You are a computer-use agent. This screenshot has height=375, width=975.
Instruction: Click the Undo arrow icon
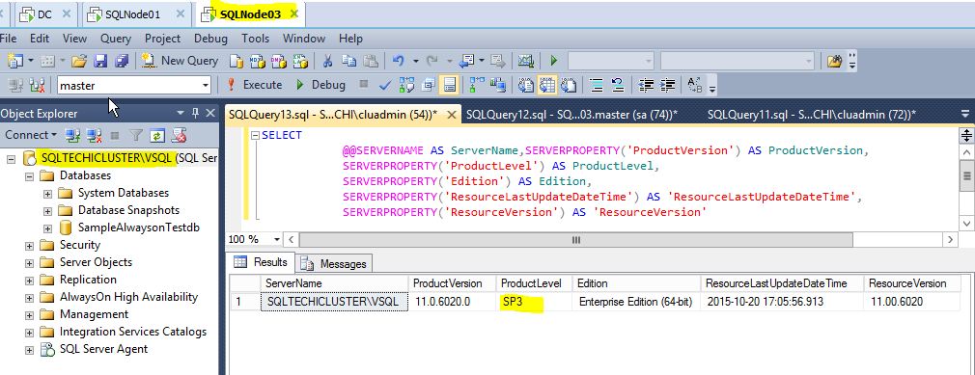[x=399, y=61]
